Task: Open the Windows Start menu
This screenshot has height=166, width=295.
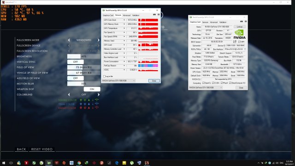Action: click(x=4, y=163)
